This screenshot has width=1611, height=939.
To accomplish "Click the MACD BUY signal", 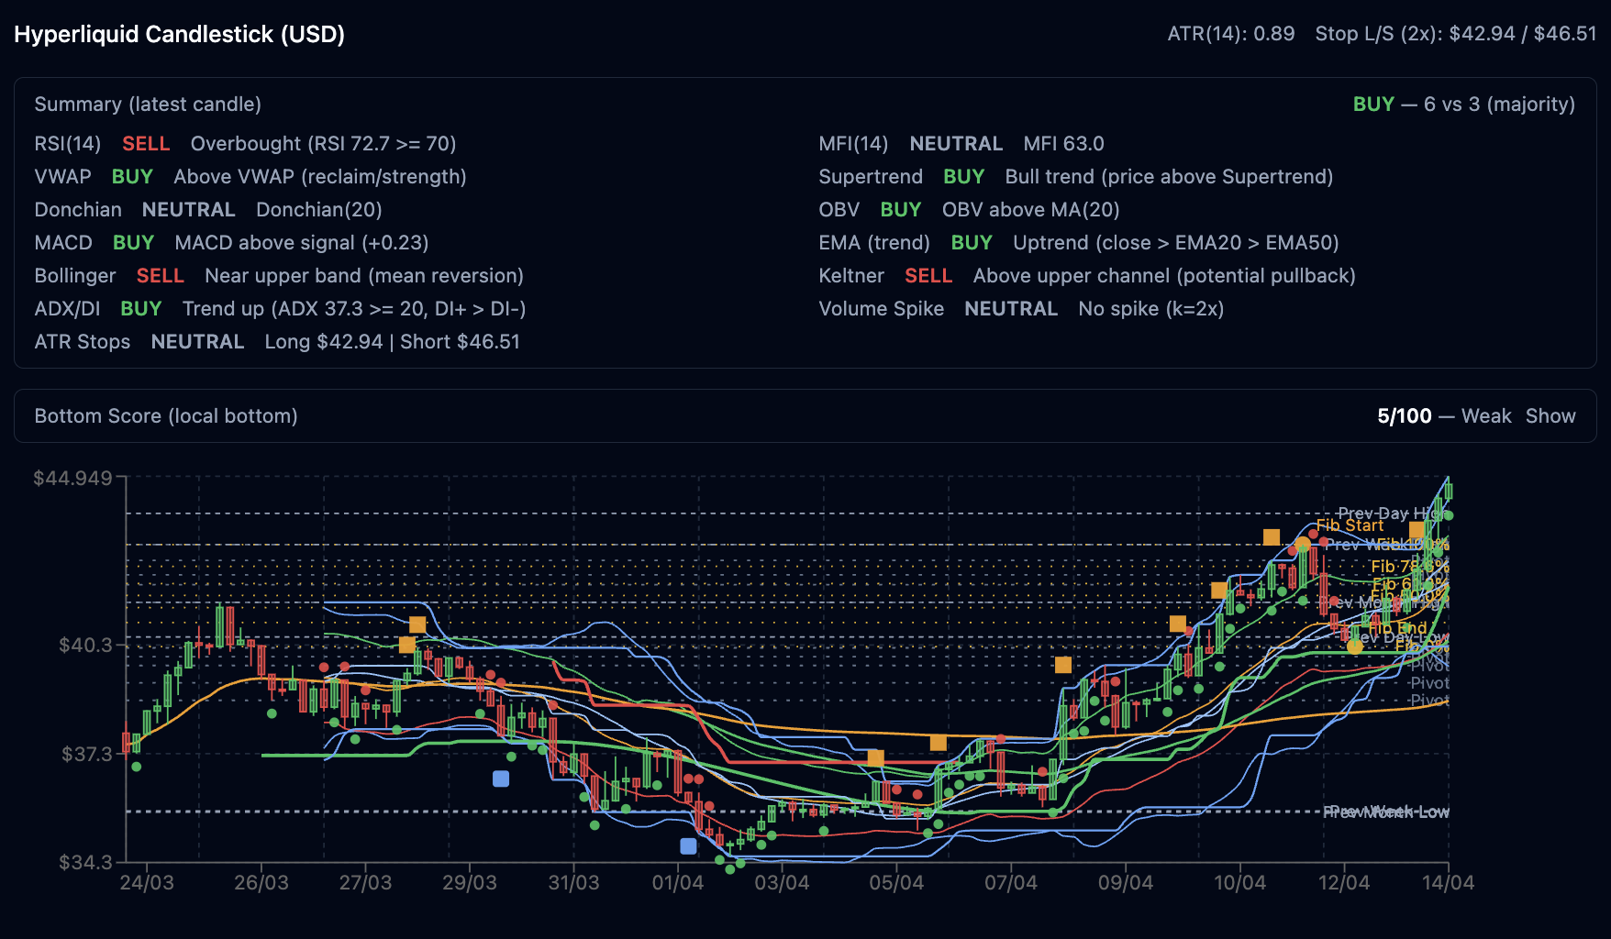I will click(x=133, y=243).
